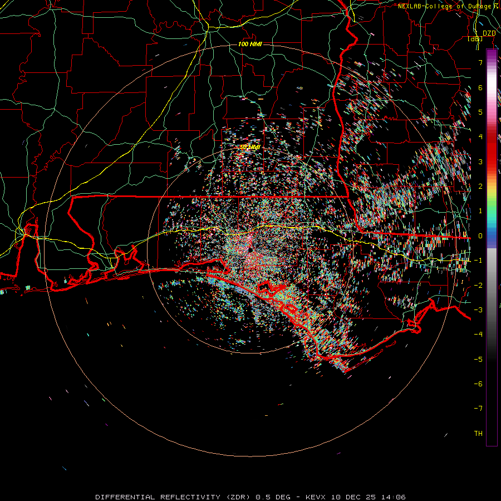The height and width of the screenshot is (501, 501).
Task: Click the "1" tick label on the color scale
Action: pyautogui.click(x=480, y=211)
